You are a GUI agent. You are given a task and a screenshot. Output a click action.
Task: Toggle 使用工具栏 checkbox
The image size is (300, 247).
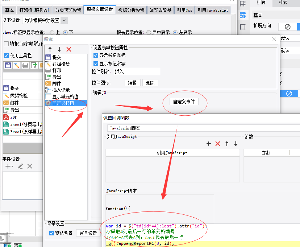[6, 55]
